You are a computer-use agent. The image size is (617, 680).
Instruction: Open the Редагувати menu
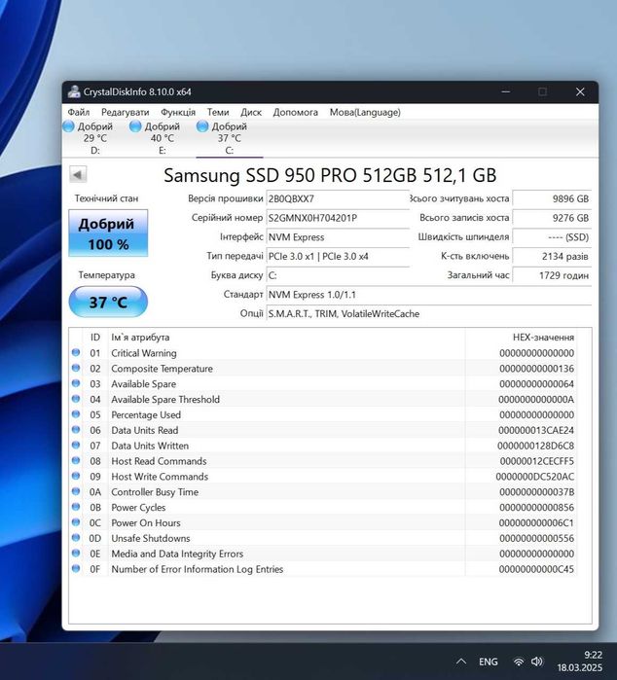pyautogui.click(x=125, y=112)
